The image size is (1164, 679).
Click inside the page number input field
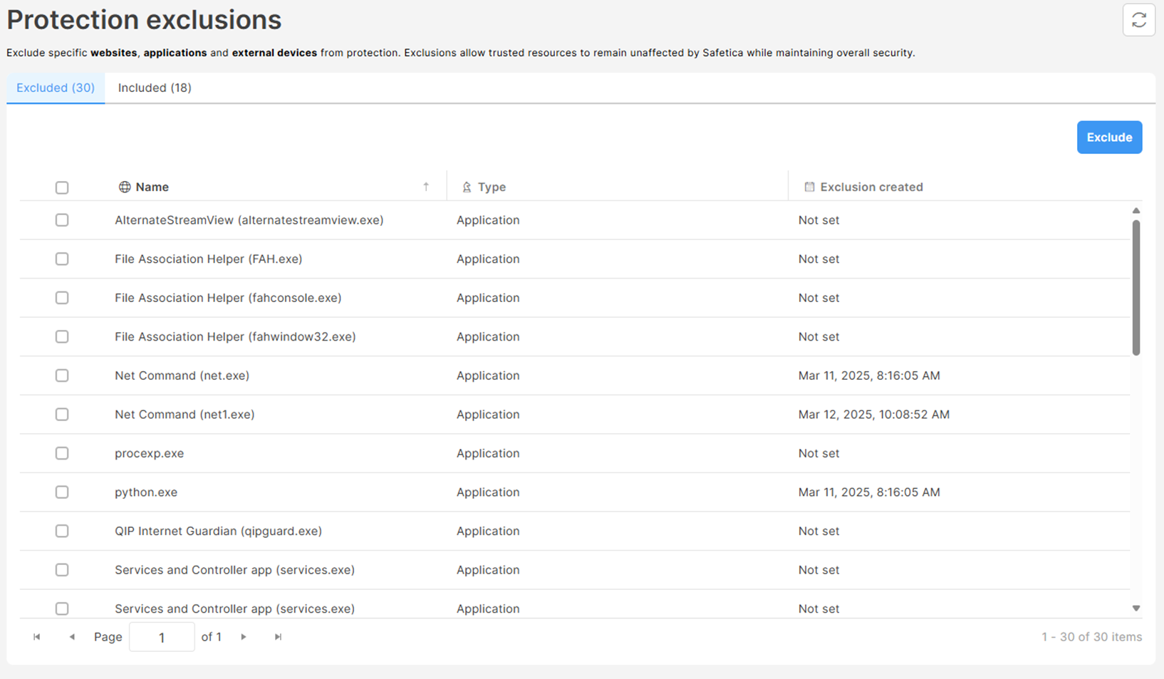tap(162, 636)
